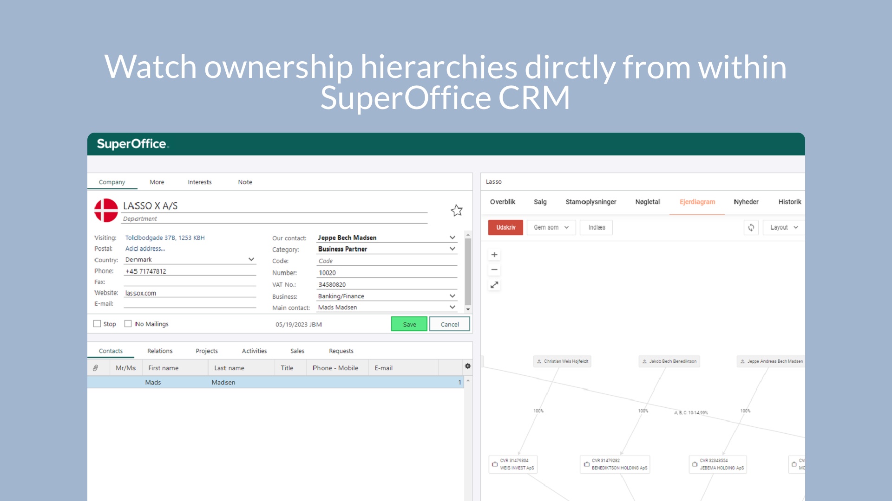Viewport: 892px width, 501px height.
Task: Refresh the Ejerdiagram view
Action: point(751,227)
